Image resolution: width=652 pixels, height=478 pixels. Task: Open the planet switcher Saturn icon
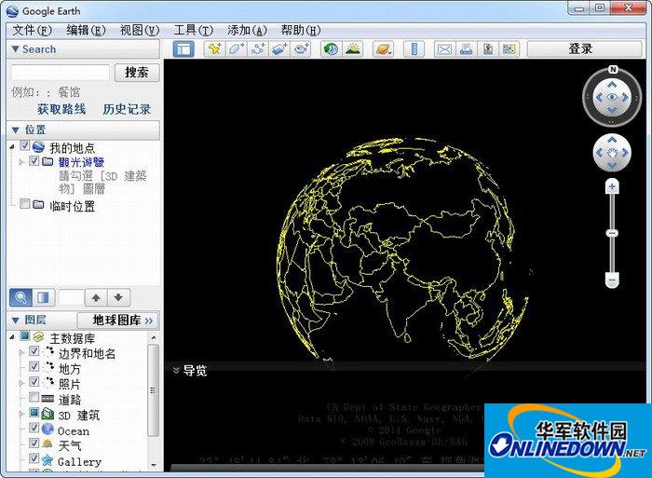tap(384, 49)
